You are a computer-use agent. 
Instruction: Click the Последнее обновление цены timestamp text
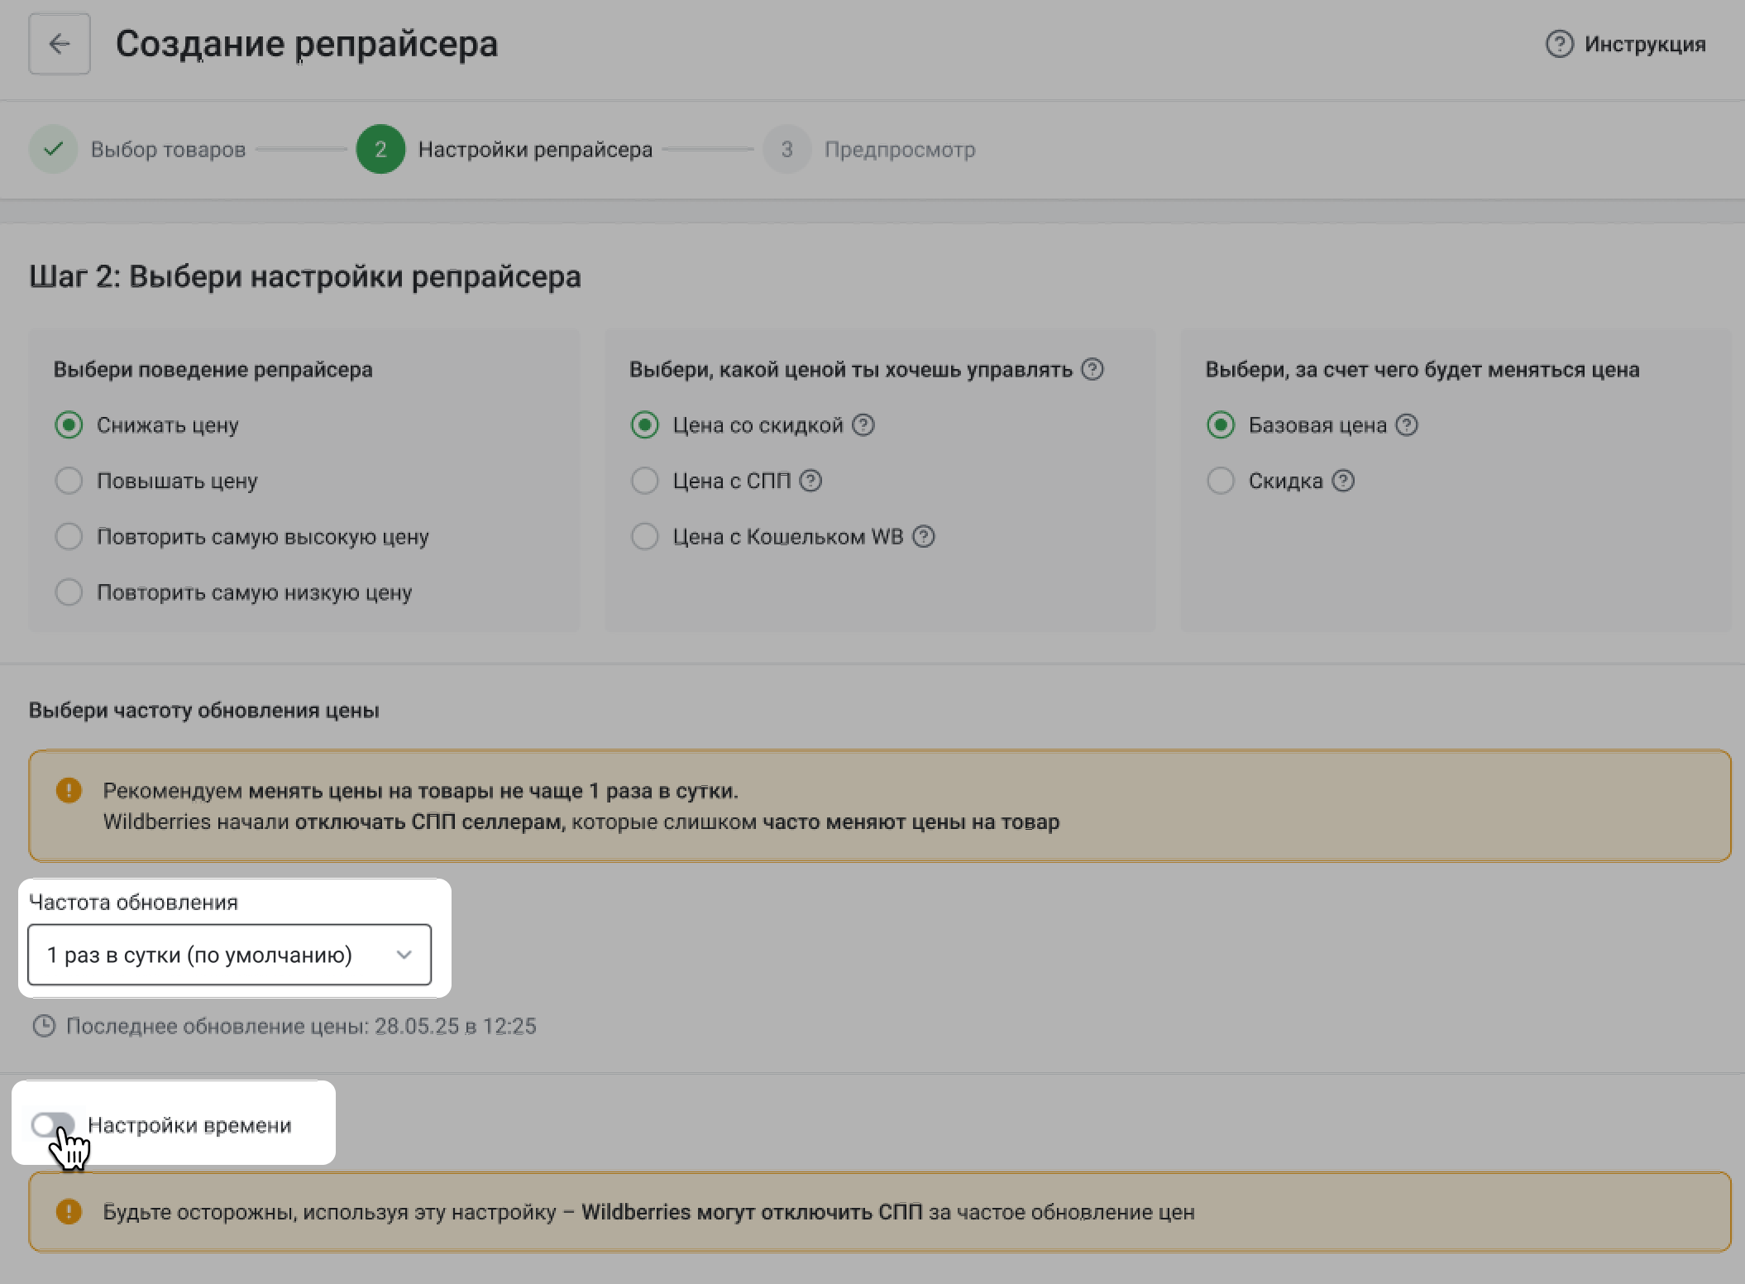(302, 1027)
